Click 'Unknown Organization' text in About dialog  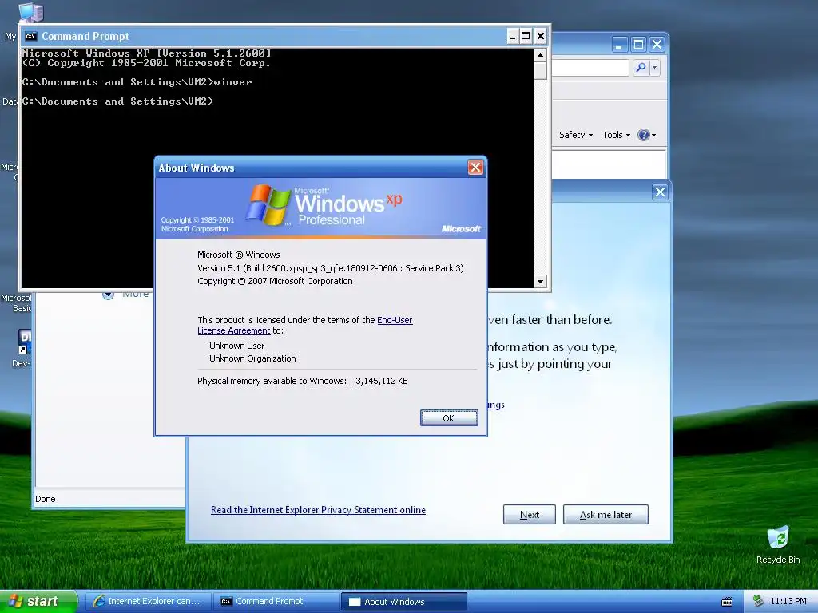pos(252,358)
